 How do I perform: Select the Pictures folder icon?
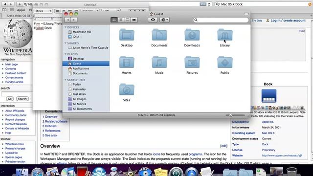[x=192, y=63]
